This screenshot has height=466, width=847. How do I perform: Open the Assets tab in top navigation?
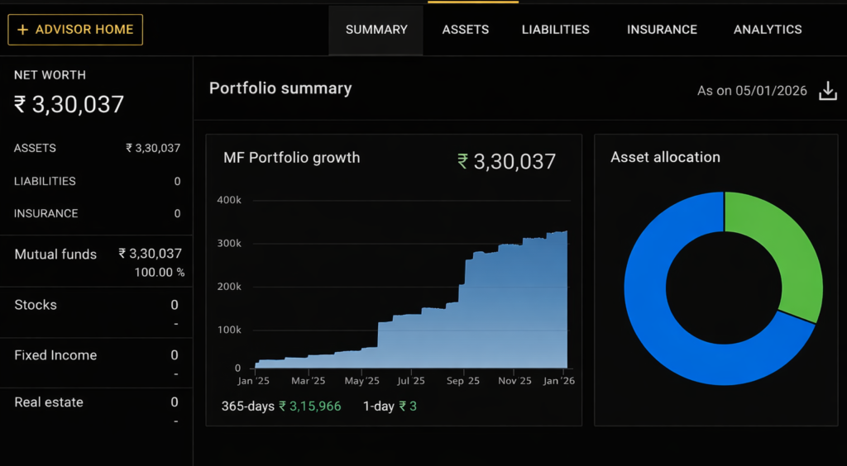pos(465,30)
